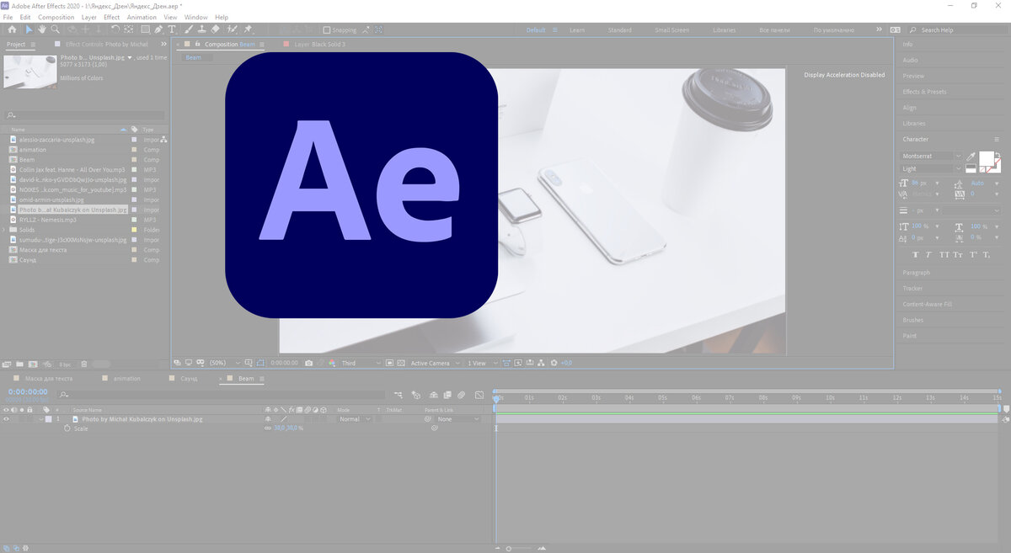Click the white fill color swatch
Viewport: 1011px width, 553px height.
(x=986, y=159)
